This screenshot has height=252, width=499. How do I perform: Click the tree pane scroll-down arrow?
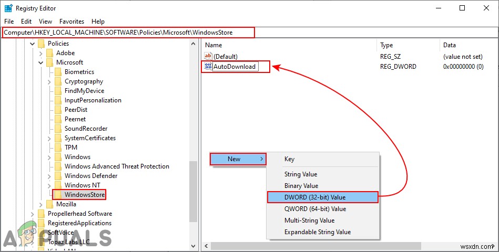point(194,246)
